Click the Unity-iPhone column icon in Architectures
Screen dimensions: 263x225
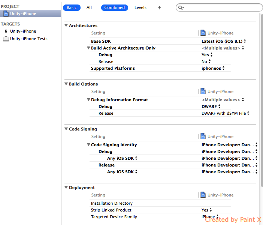[203, 33]
